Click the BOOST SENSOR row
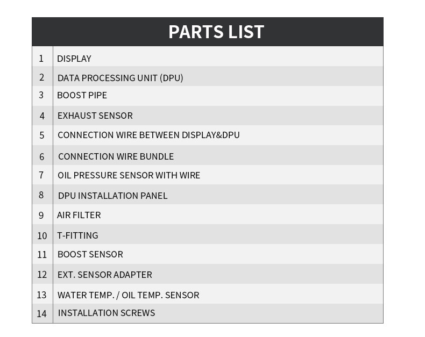Viewport: 425px width, 337px height. click(207, 254)
